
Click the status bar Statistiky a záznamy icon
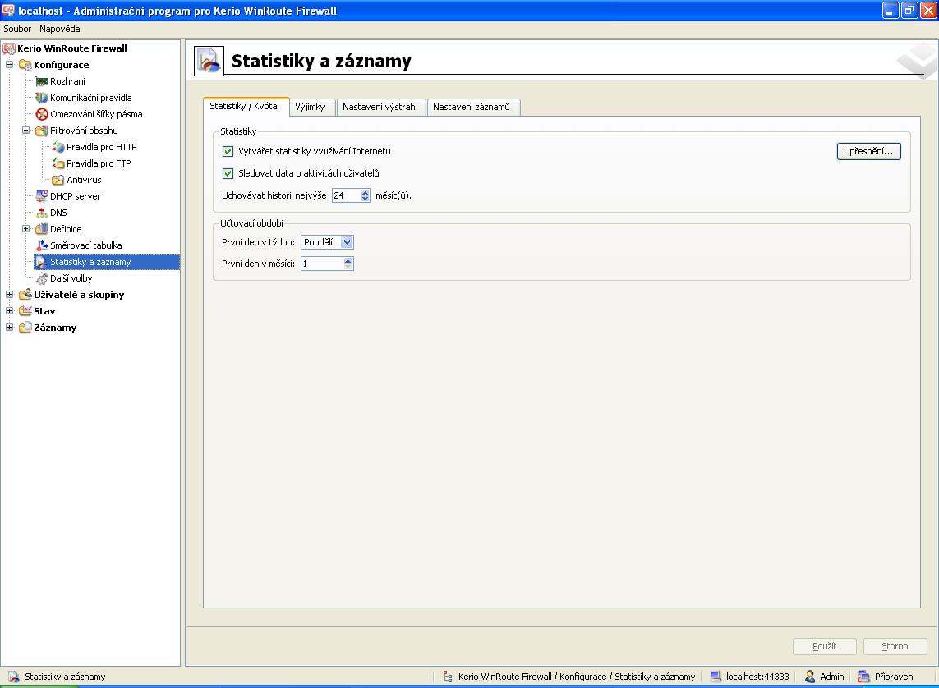point(14,677)
